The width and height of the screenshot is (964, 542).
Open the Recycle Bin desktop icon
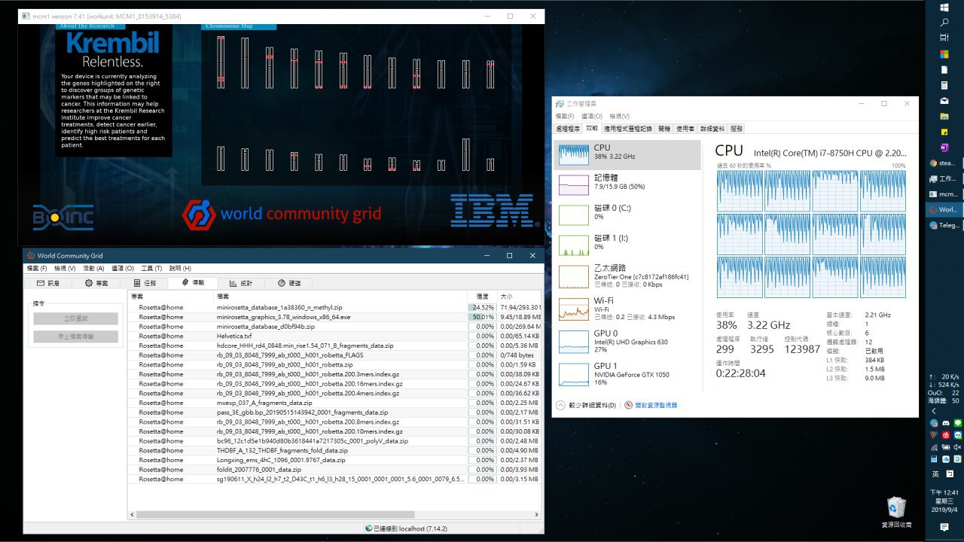tap(896, 512)
